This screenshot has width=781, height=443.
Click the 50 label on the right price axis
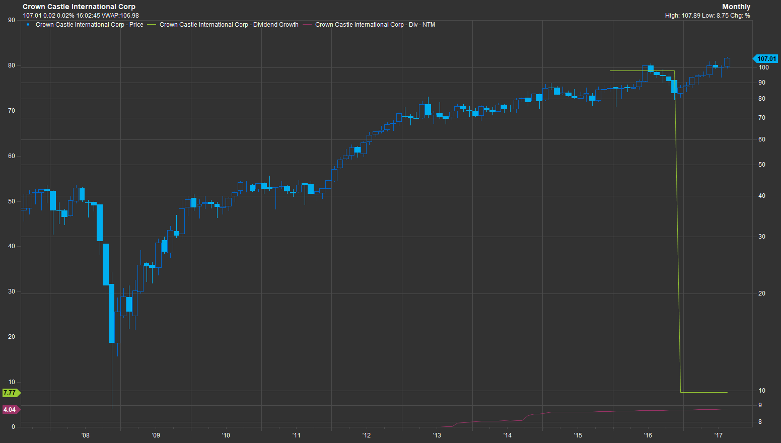click(x=762, y=165)
